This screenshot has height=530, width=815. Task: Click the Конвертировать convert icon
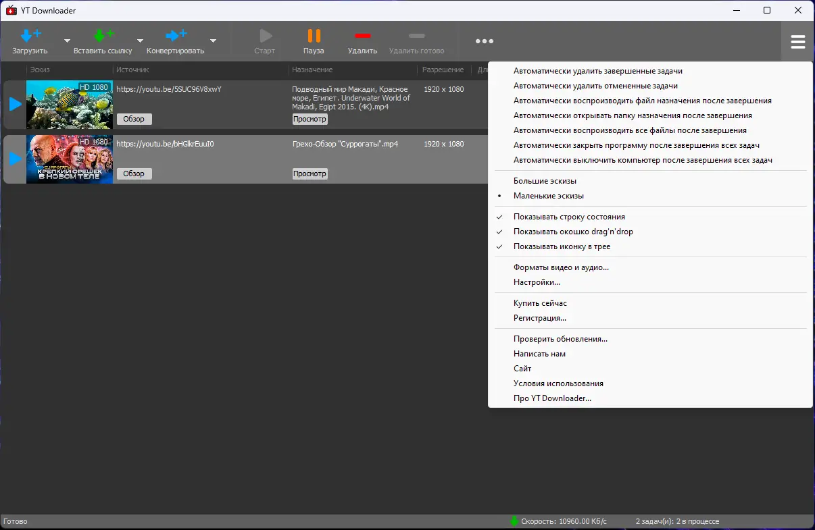[176, 36]
